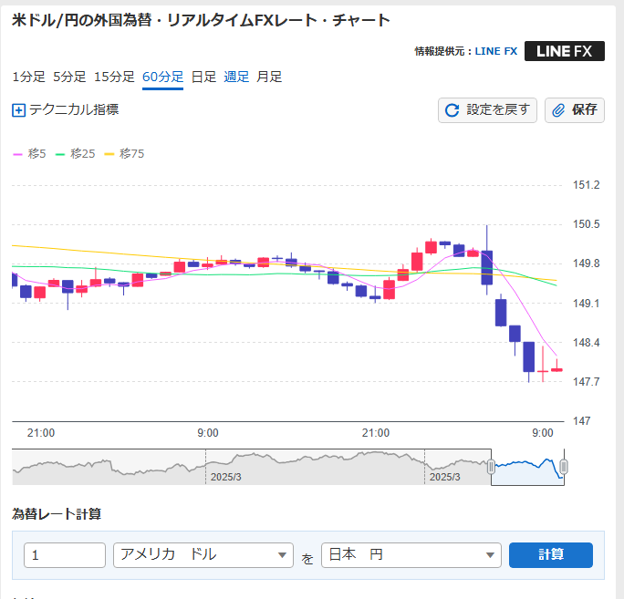The height and width of the screenshot is (599, 624).
Task: Click the amount input field showing 1
Action: point(65,554)
